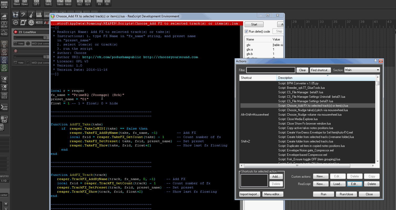Image resolution: width=396 pixels, height=210 pixels.
Task: Click the bass clef instrument icon
Action: (x=23, y=15)
